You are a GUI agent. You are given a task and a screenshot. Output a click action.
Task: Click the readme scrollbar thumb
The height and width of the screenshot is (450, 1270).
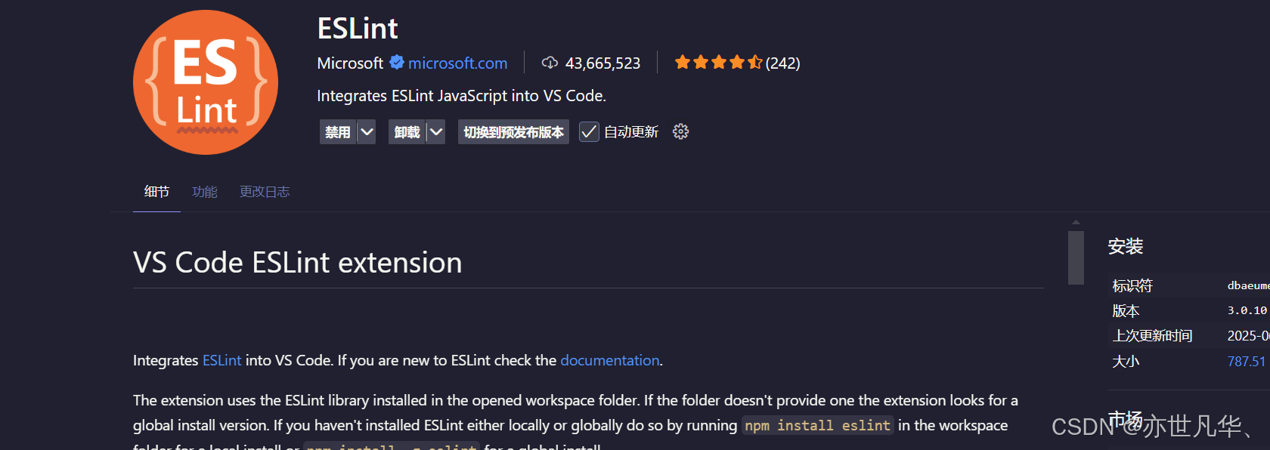(x=1076, y=257)
